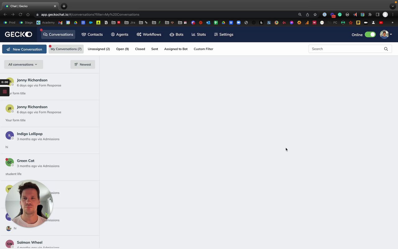
Task: Open the Chrome three-dot menu
Action: [393, 14]
